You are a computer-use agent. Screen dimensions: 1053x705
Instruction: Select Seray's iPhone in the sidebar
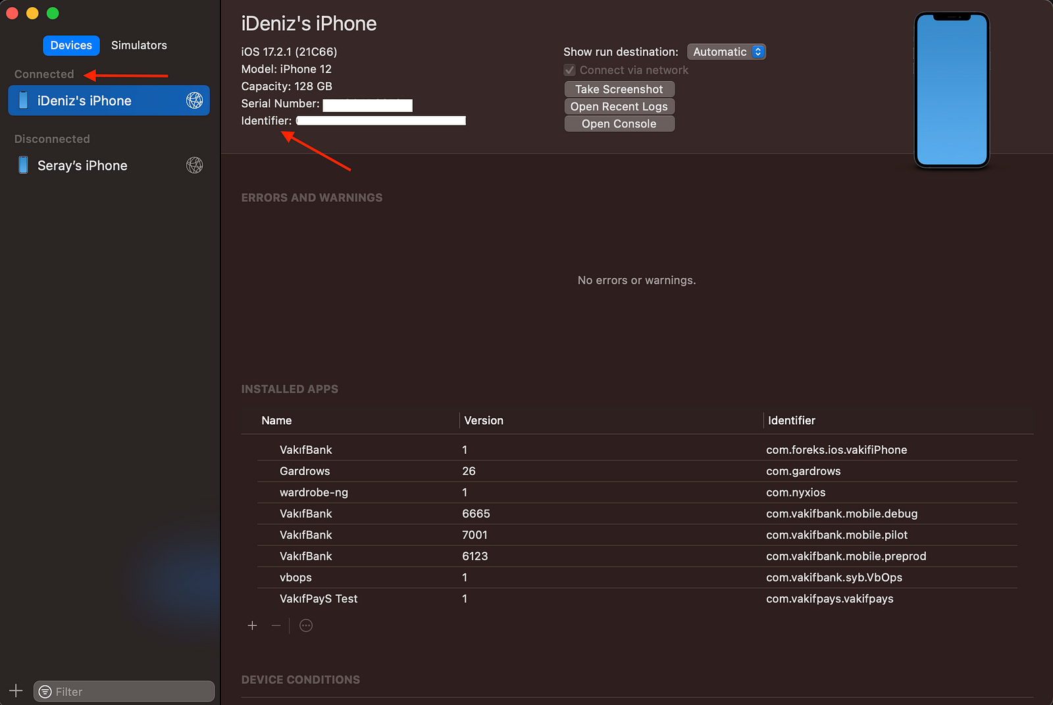(x=82, y=166)
